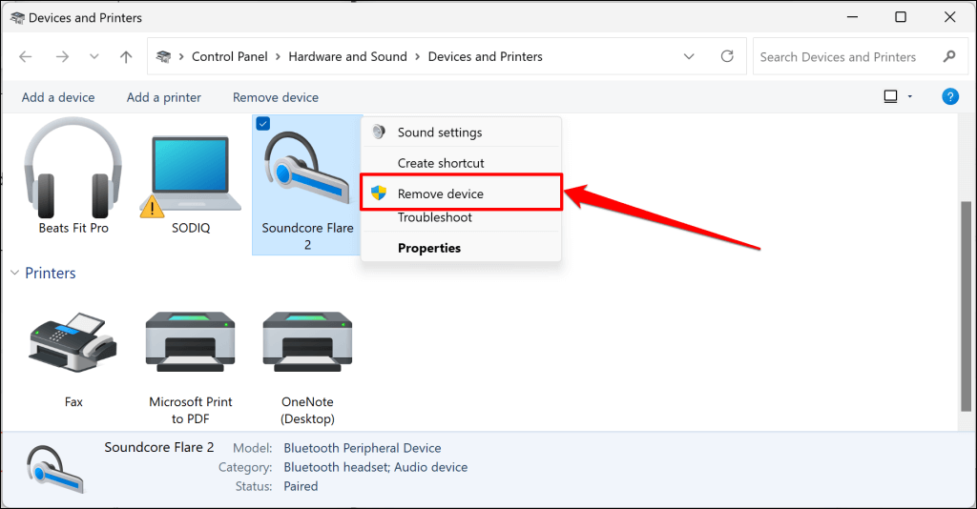Go forward using the right arrow
This screenshot has height=509, width=977.
pyautogui.click(x=62, y=56)
